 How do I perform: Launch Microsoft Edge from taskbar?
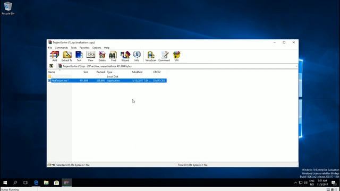tap(36, 183)
